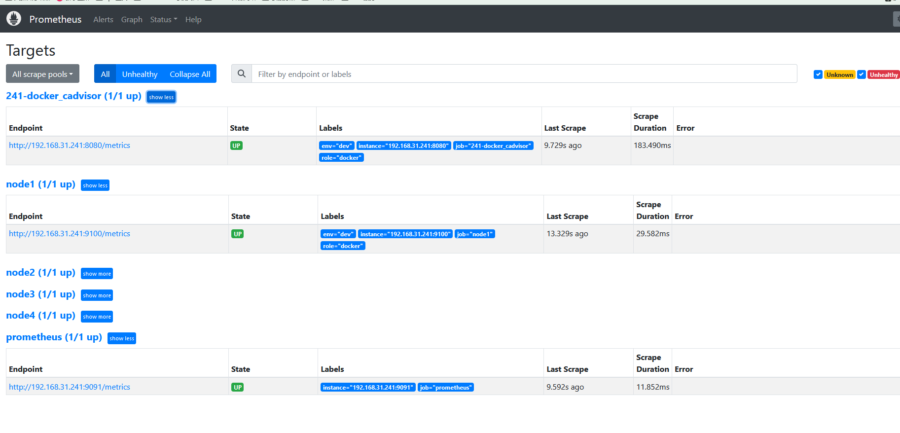
Task: Expand node2 pool with show more
Action: (x=97, y=274)
